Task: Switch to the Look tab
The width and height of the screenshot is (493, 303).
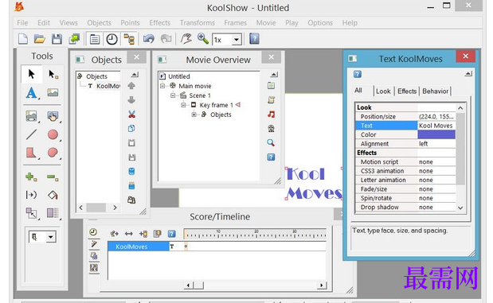Action: [x=383, y=91]
